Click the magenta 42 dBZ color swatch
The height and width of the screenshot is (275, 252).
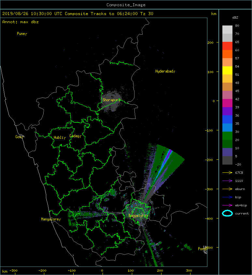click(x=227, y=103)
